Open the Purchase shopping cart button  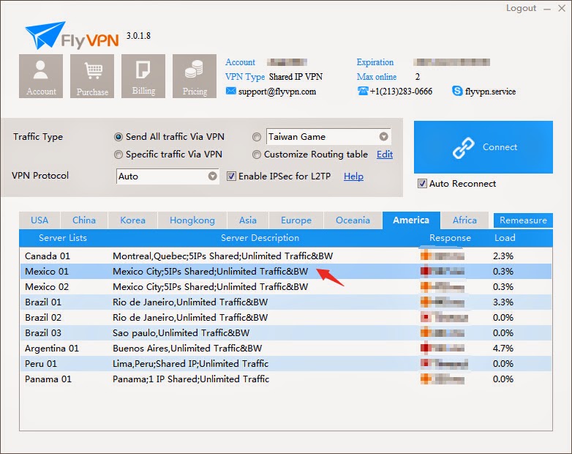tap(92, 76)
